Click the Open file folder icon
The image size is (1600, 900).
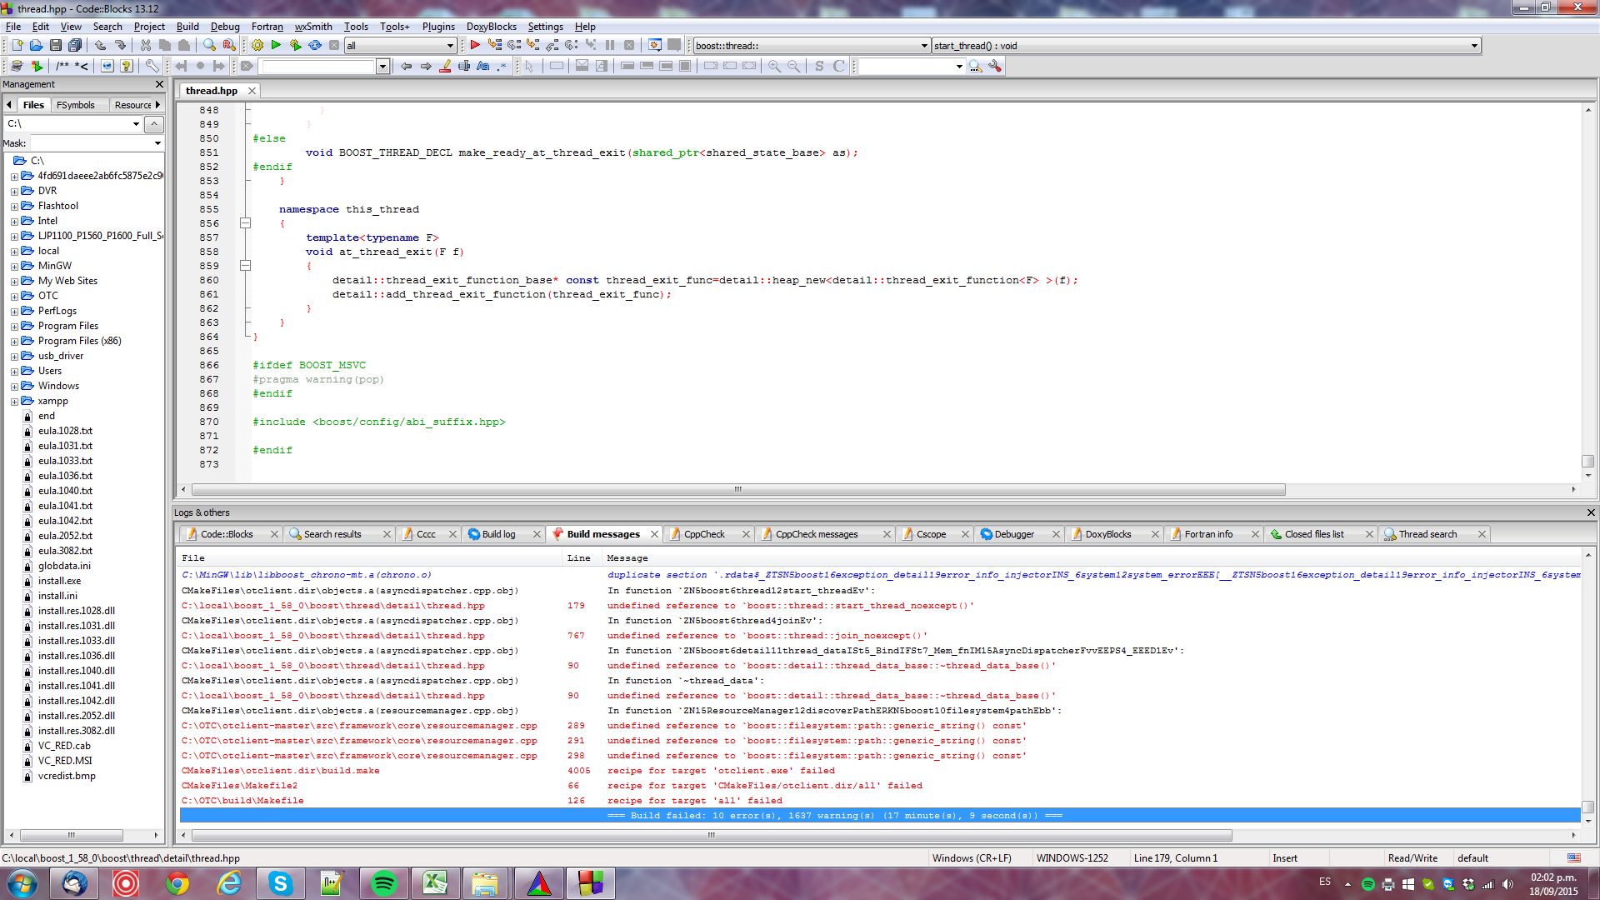click(36, 45)
